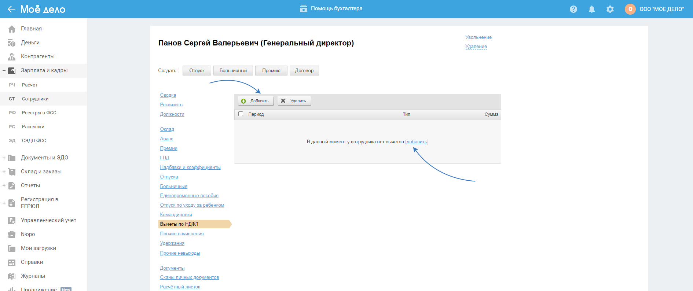Click the Удаление link
693x291 pixels.
coord(476,47)
